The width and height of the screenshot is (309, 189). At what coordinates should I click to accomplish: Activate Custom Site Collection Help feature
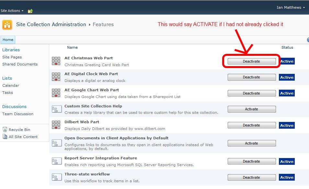tap(251, 109)
